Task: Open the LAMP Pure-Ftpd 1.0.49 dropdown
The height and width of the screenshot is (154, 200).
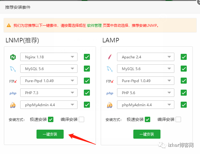Action: 146,81
